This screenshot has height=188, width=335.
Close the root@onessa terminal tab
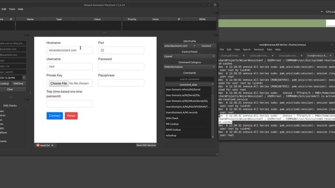click(330, 56)
